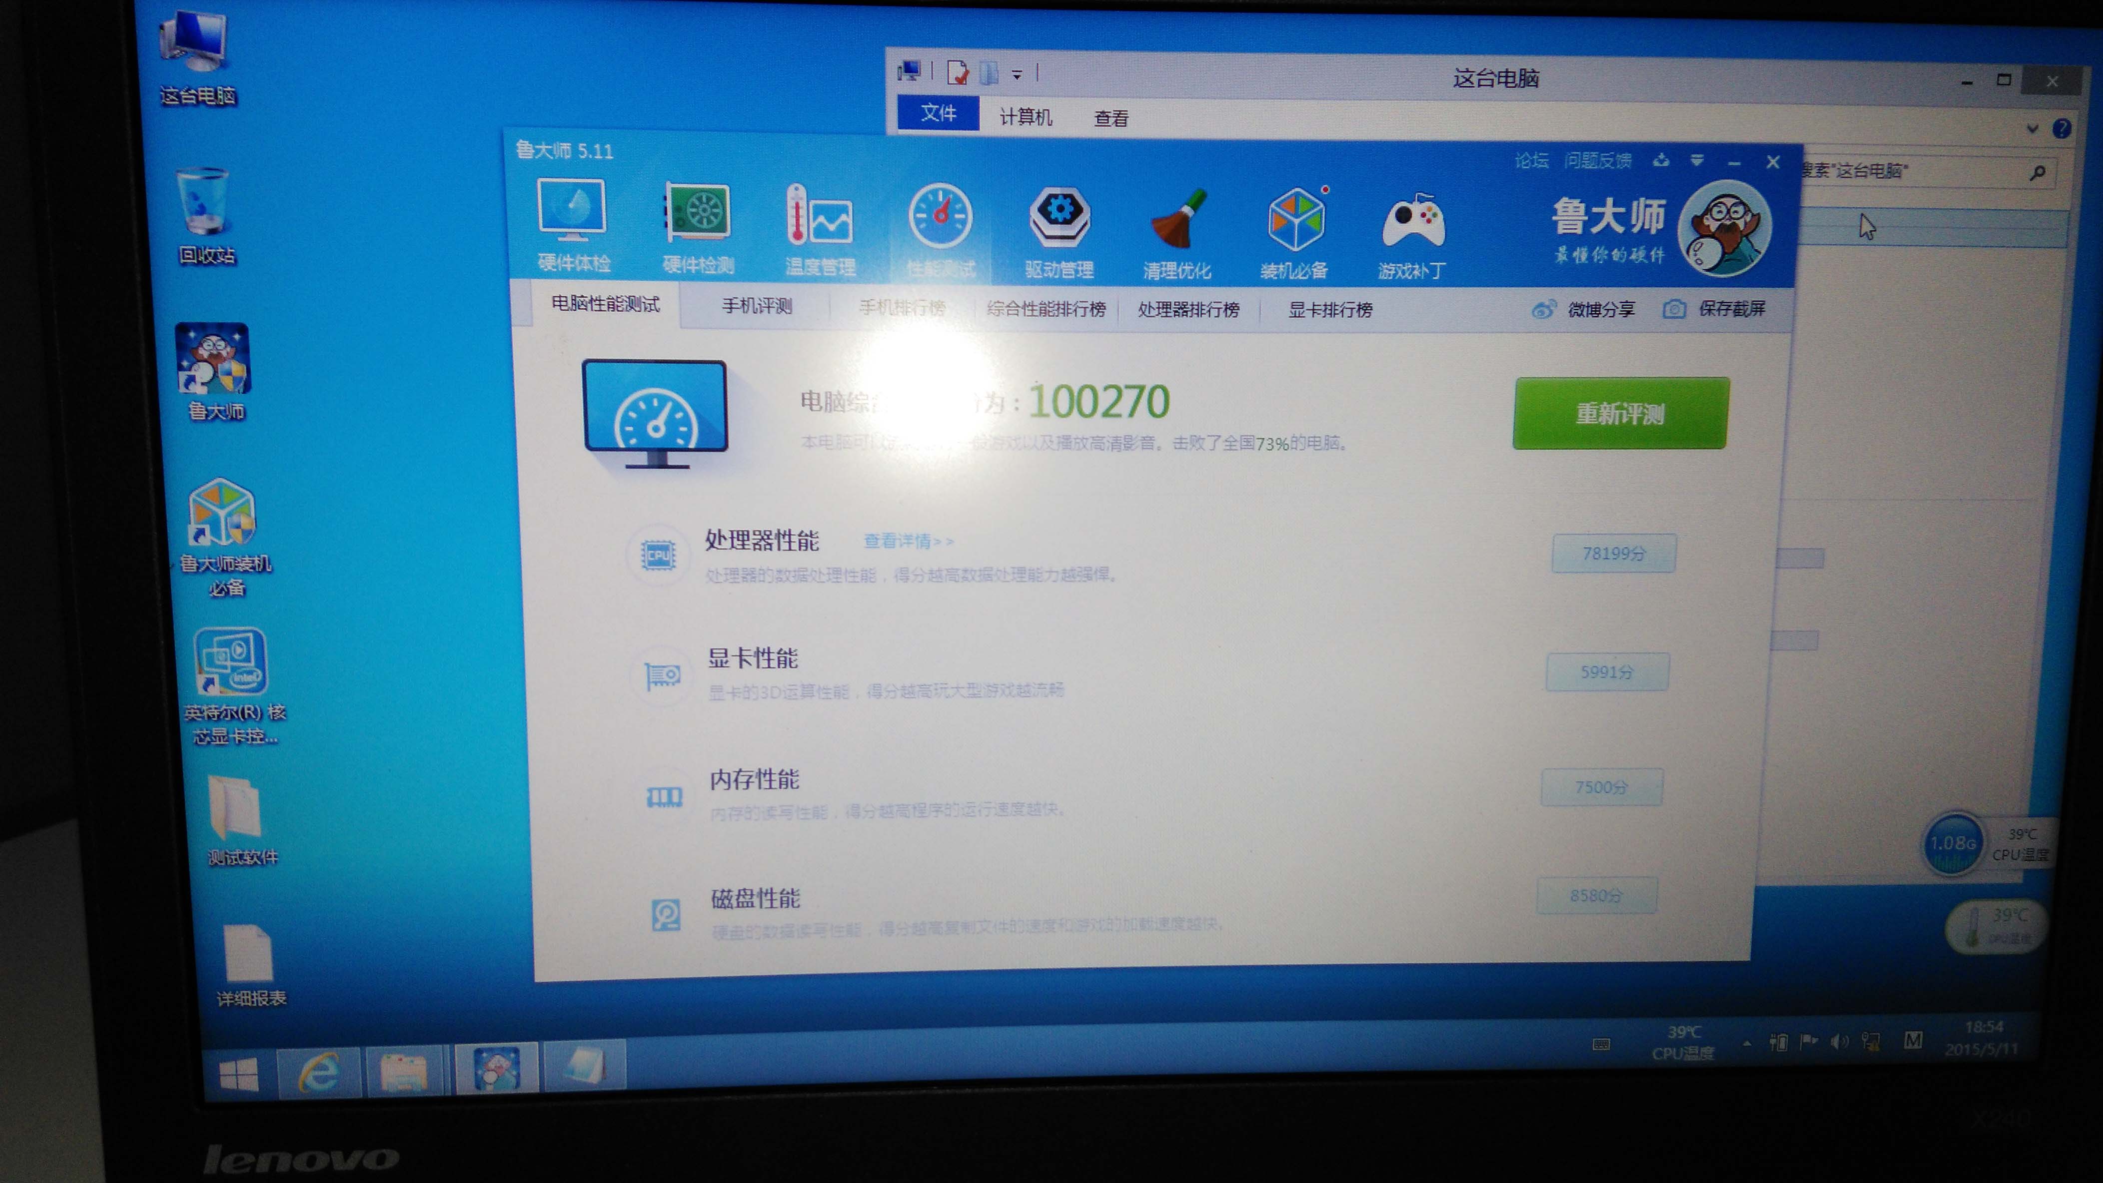This screenshot has height=1183, width=2103.
Task: Open quick access toolbar dropdown arrow
Action: click(1017, 75)
